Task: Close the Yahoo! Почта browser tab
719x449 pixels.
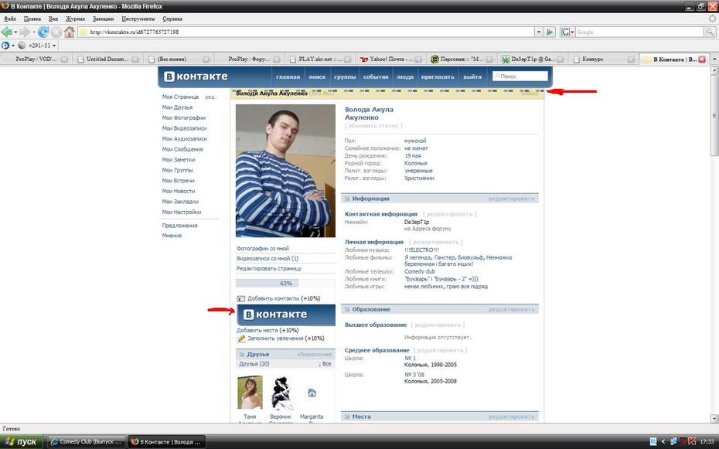Action: tap(419, 59)
